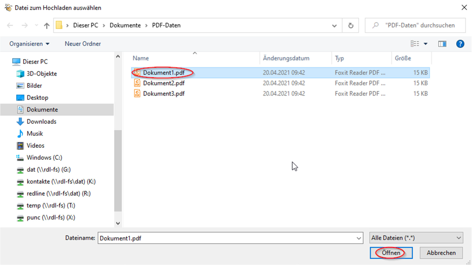
Task: Click the Abbrechen button
Action: point(441,253)
